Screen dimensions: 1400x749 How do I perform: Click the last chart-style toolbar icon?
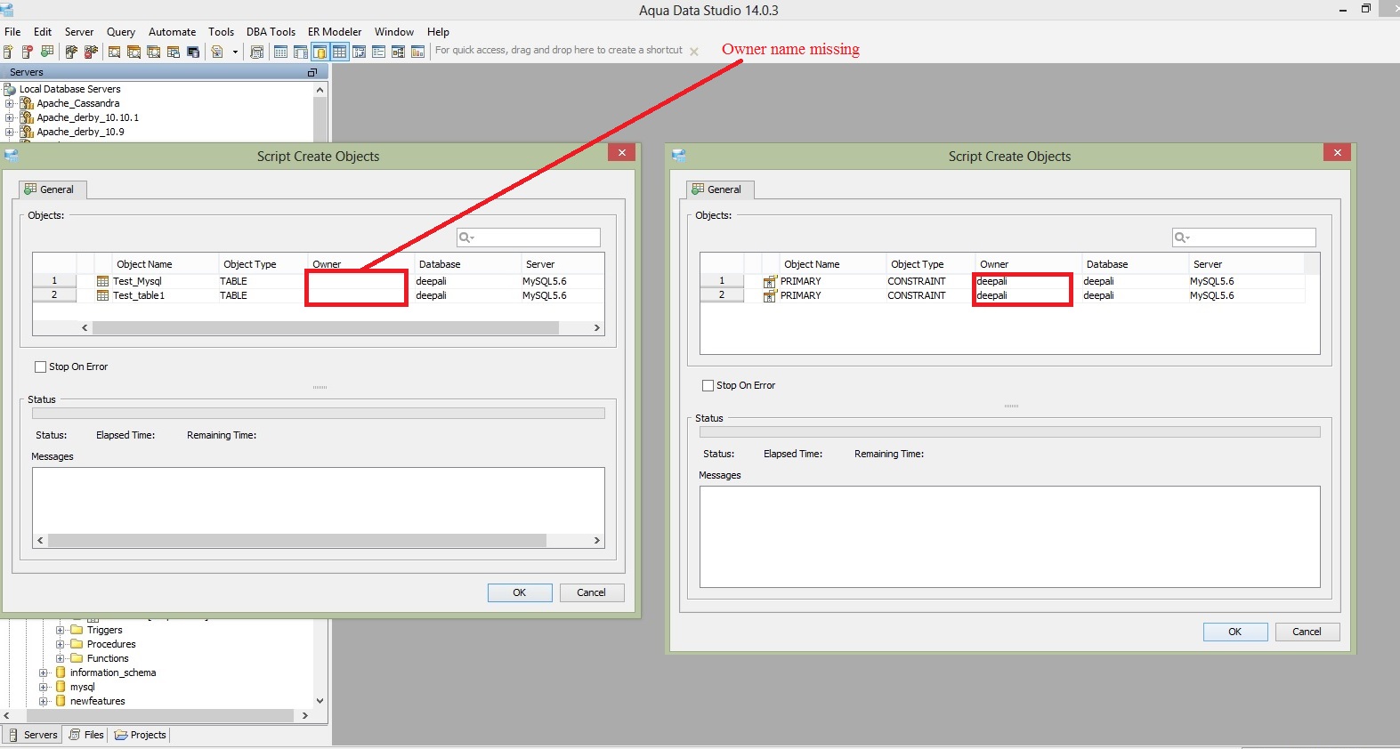coord(417,52)
